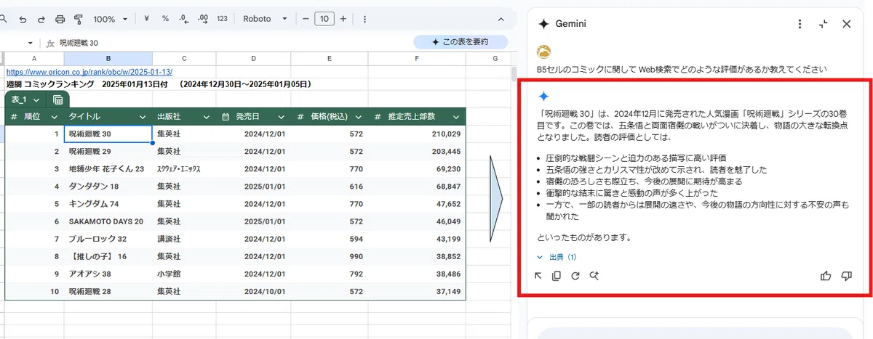Collapse the Gemini panel with shrink icon
Image resolution: width=873 pixels, height=339 pixels.
(823, 24)
